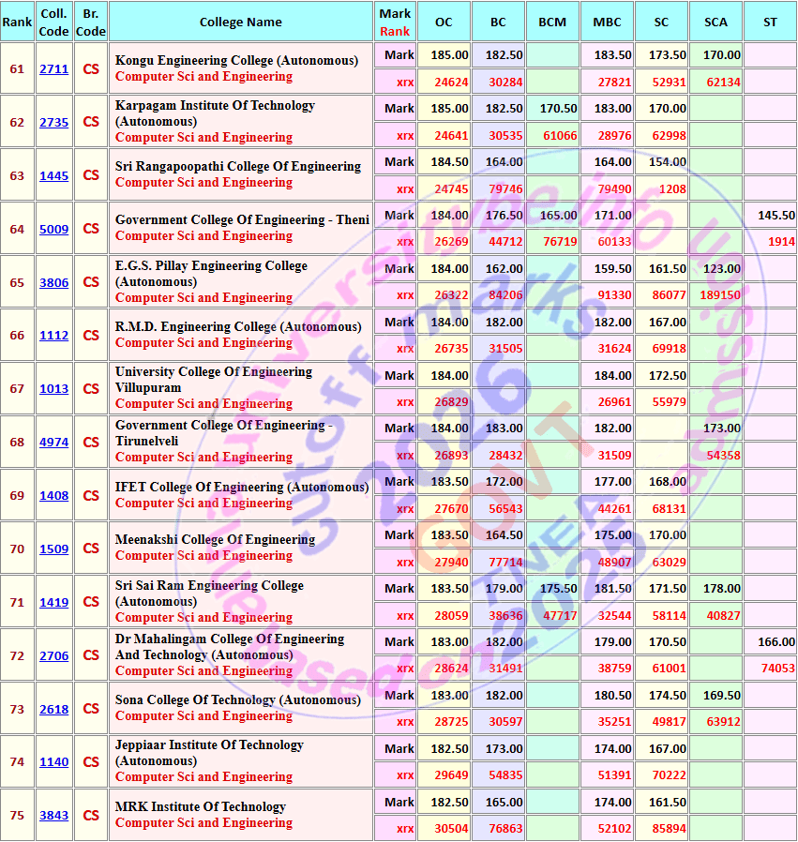Select college code 1408 for IFET
Screen dimensions: 798x842
53,495
